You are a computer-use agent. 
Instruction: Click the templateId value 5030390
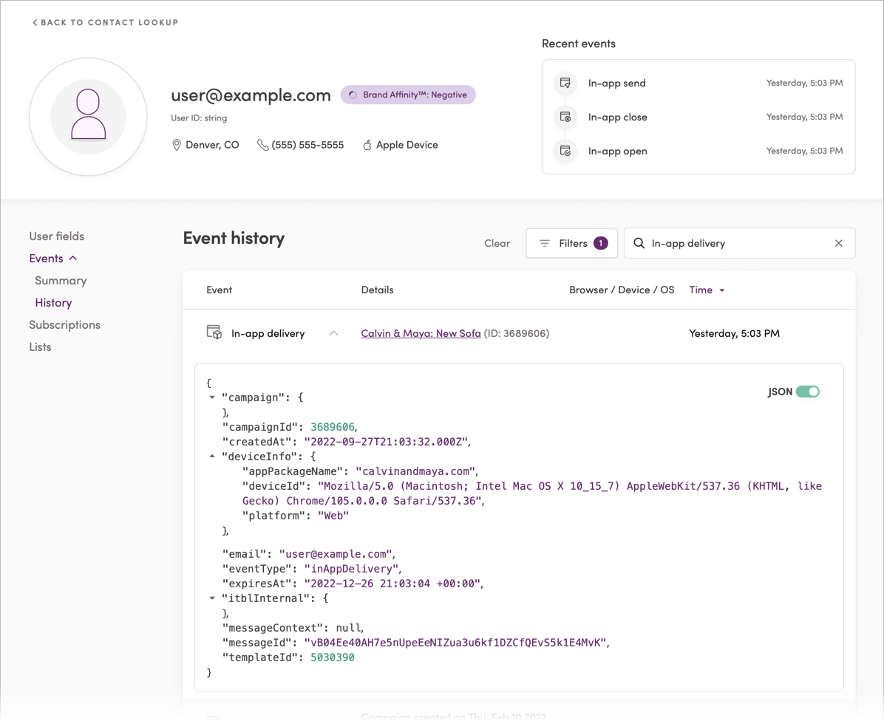(333, 657)
